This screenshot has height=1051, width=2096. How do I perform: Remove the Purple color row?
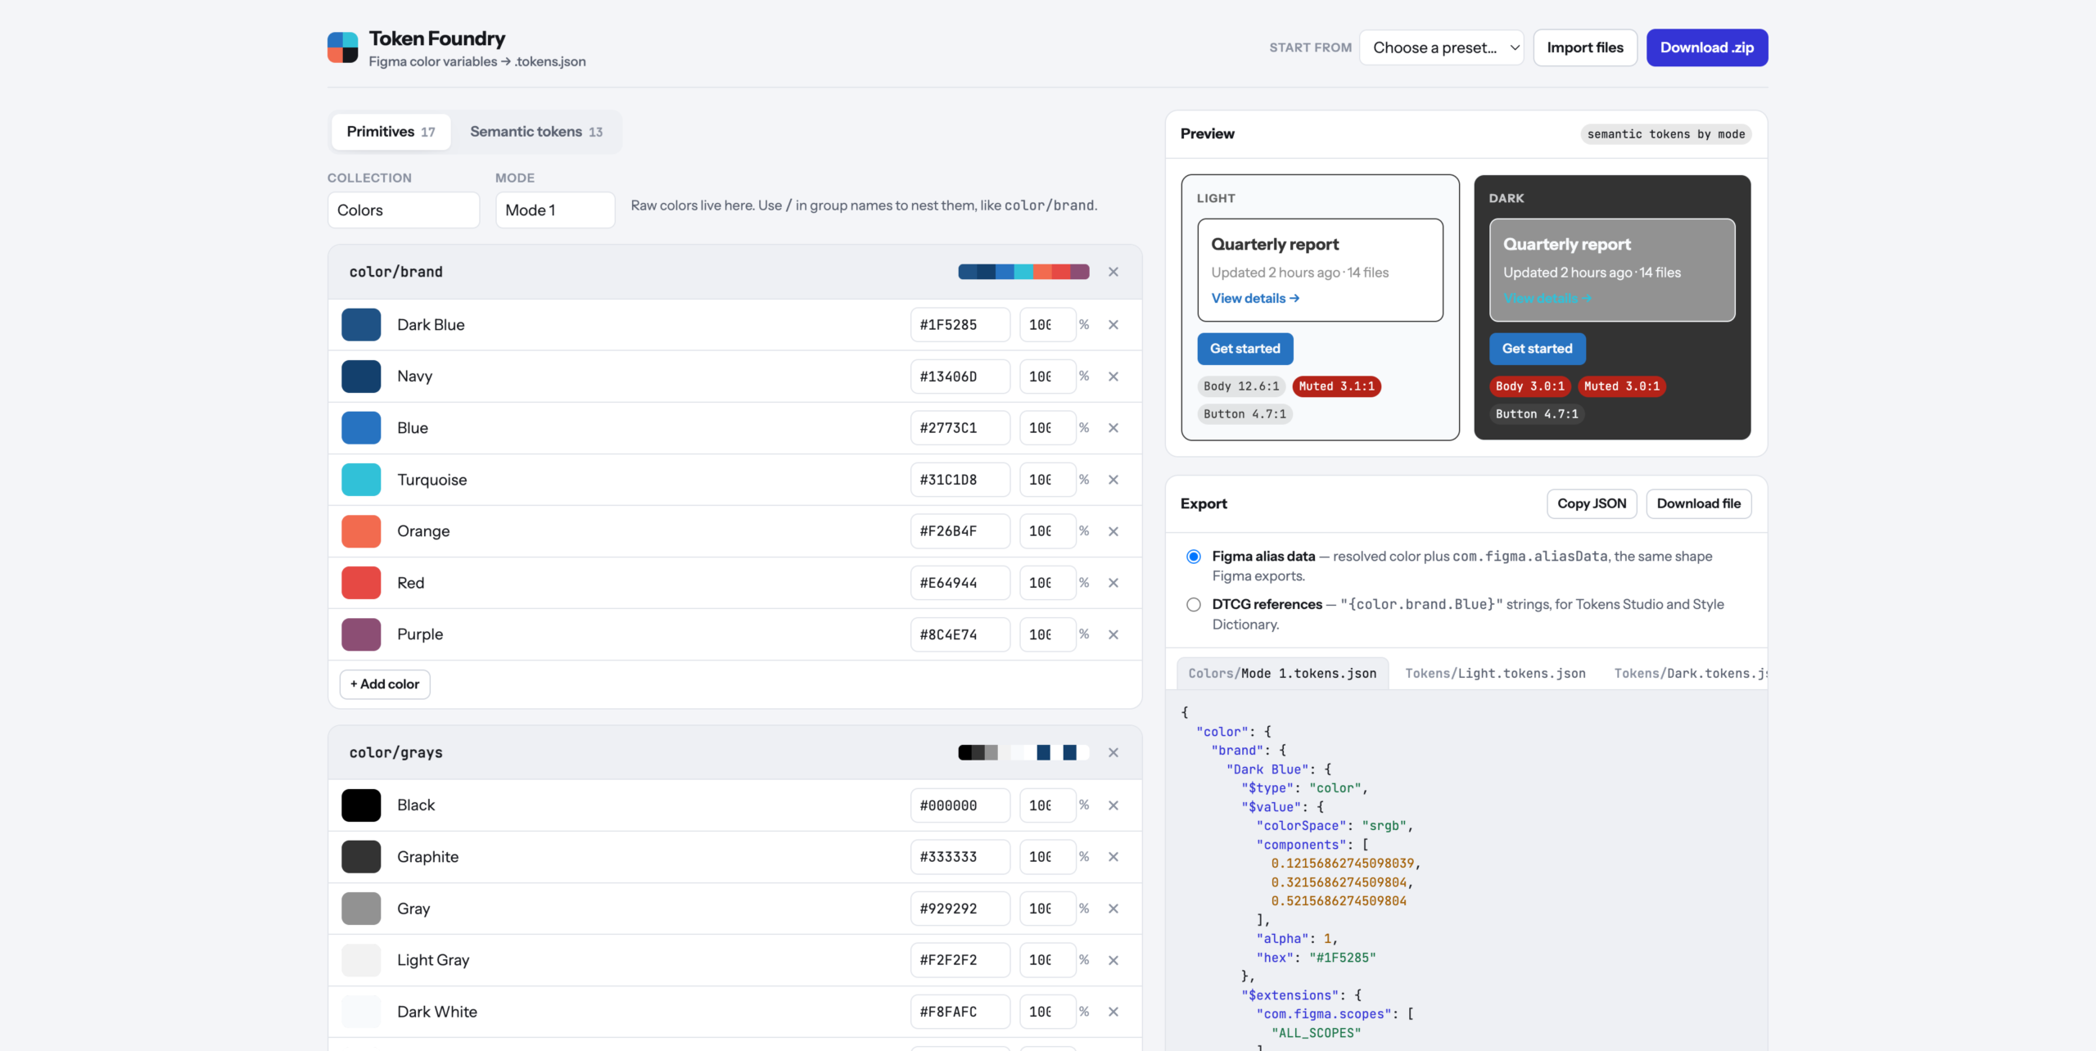pos(1113,634)
